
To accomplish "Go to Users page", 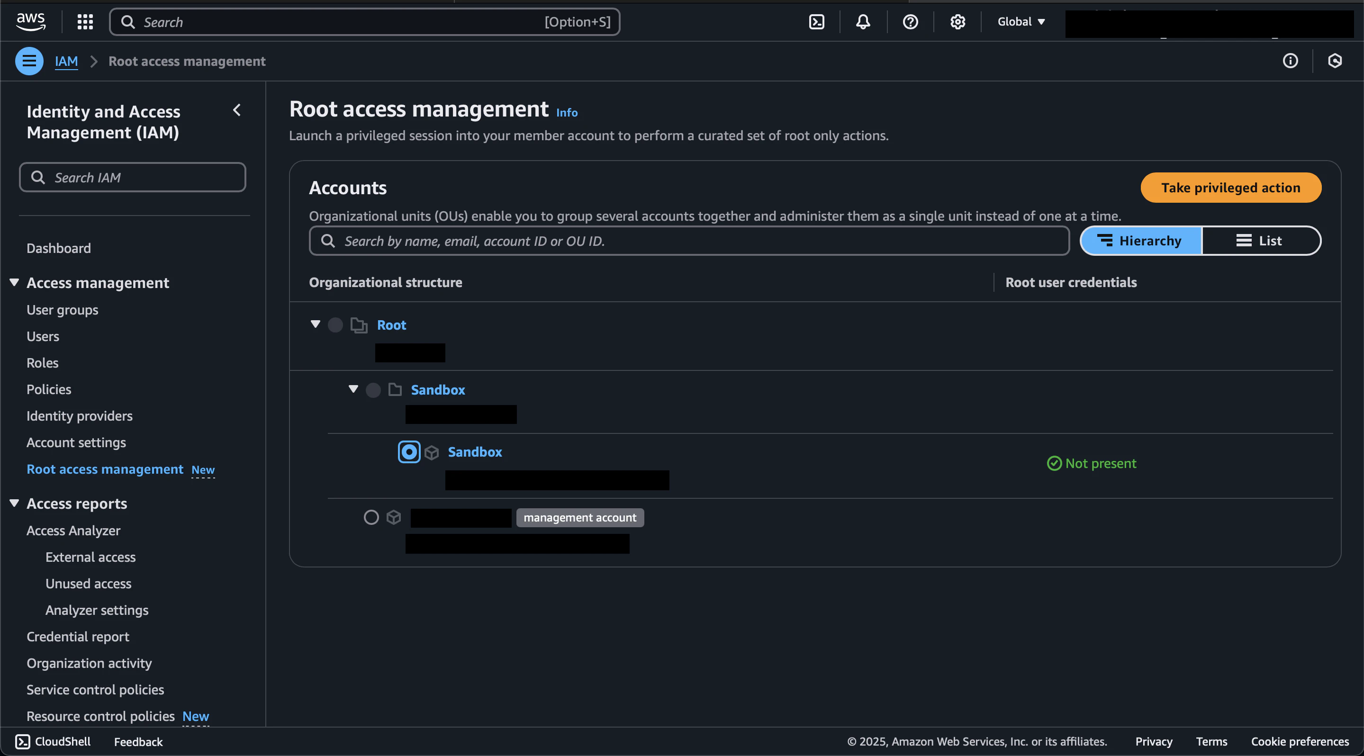I will point(43,337).
